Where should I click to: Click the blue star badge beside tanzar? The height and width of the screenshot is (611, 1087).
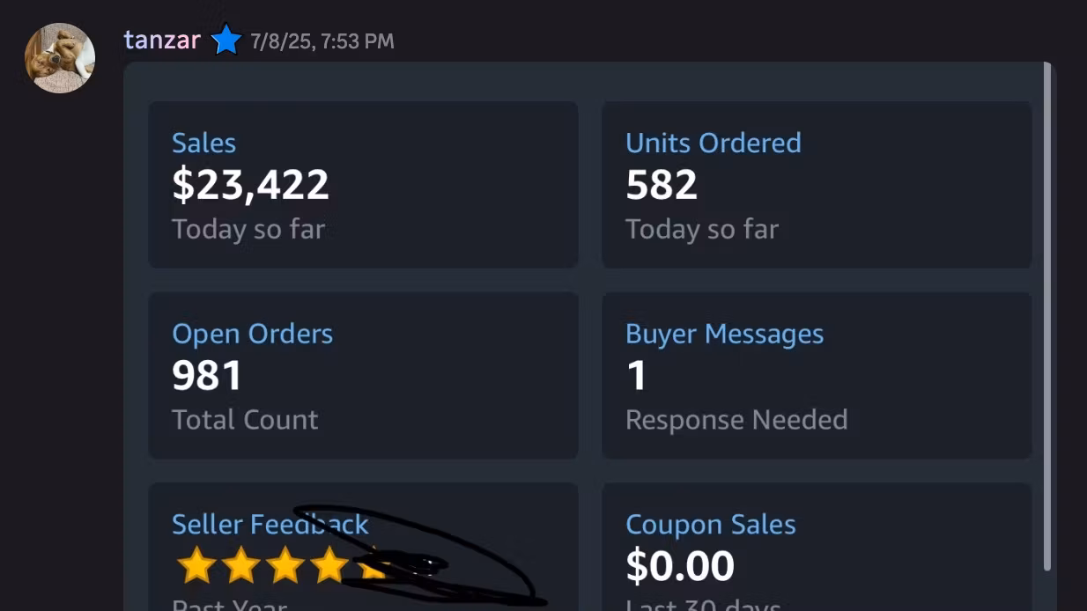click(226, 40)
